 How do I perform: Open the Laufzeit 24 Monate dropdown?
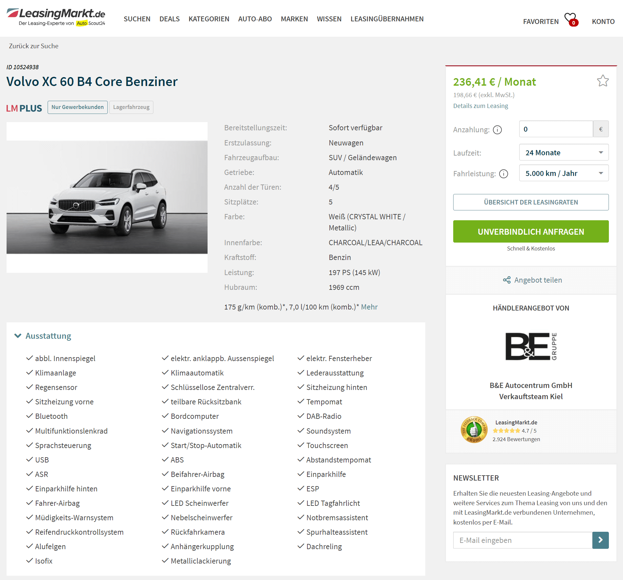click(564, 153)
